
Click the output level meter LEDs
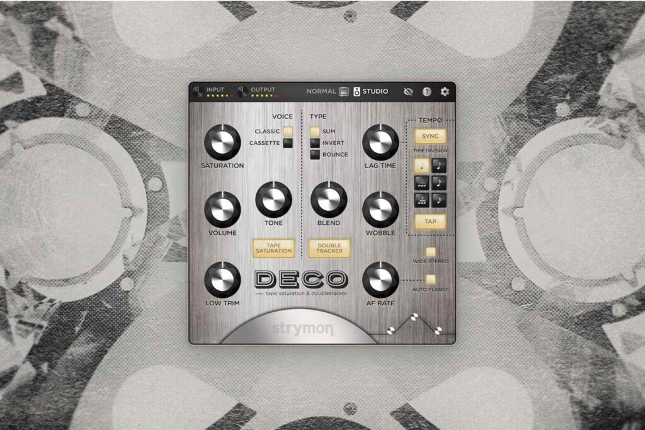click(x=265, y=96)
